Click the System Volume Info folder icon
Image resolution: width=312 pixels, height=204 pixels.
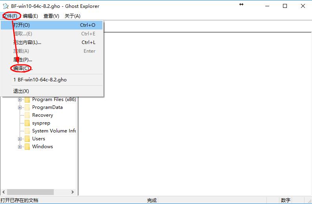pos(27,131)
